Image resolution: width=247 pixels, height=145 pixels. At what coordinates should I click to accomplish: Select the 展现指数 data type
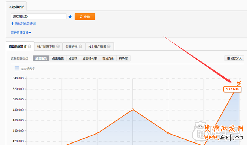41,58
